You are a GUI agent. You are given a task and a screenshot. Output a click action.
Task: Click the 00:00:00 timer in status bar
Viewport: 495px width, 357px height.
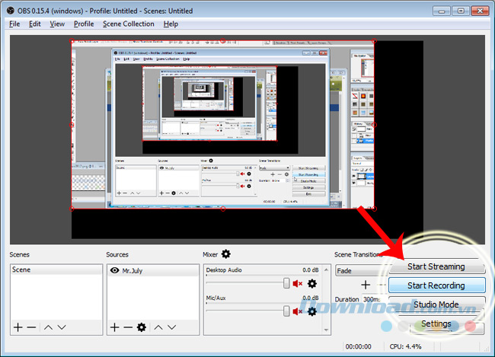pyautogui.click(x=359, y=346)
